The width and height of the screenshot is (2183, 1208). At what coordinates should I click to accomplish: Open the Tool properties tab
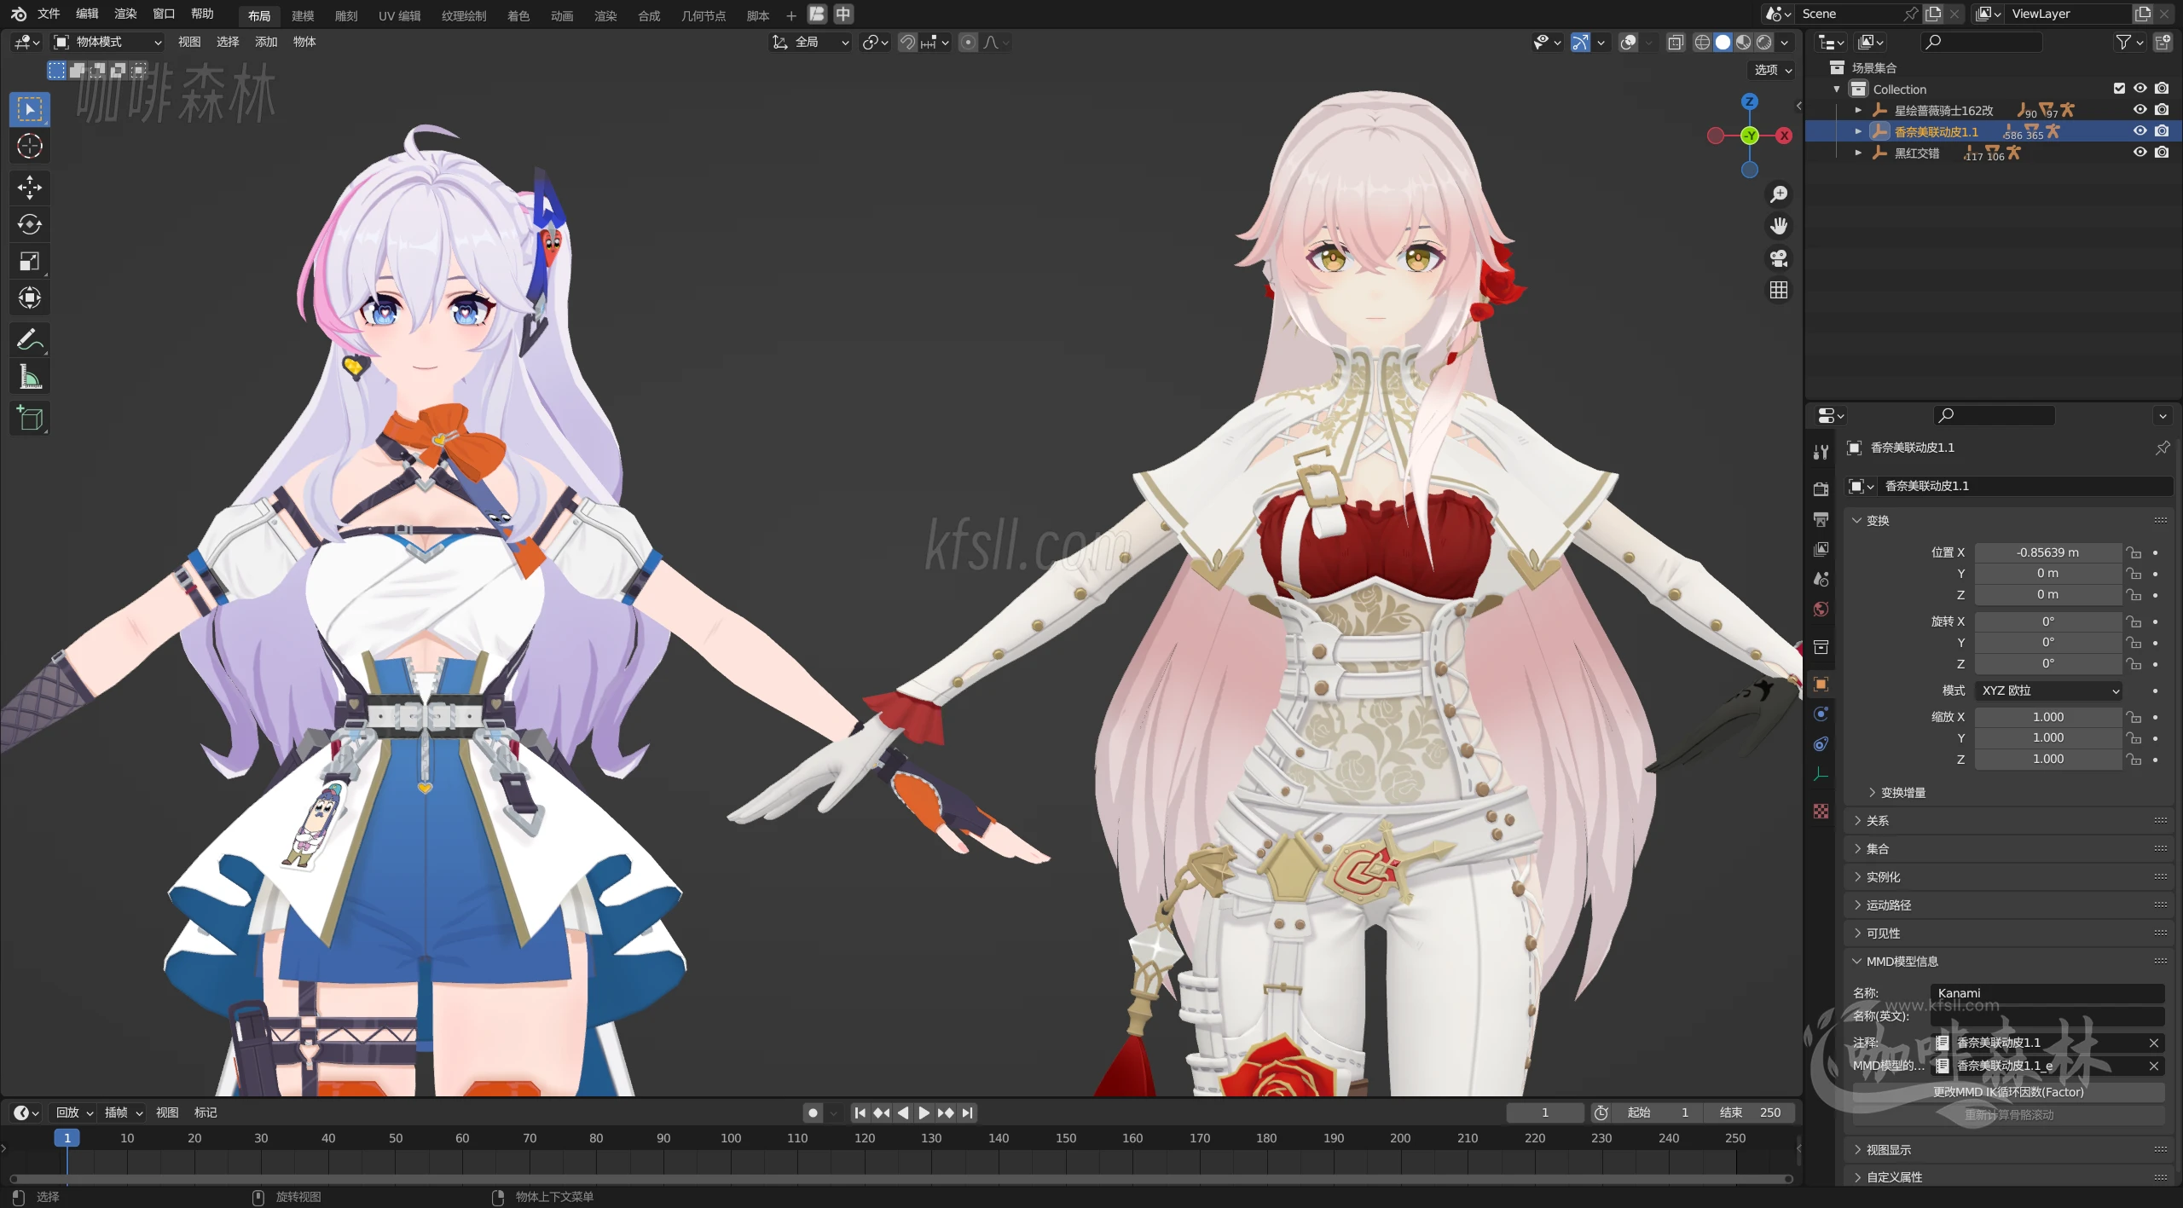tap(1821, 453)
